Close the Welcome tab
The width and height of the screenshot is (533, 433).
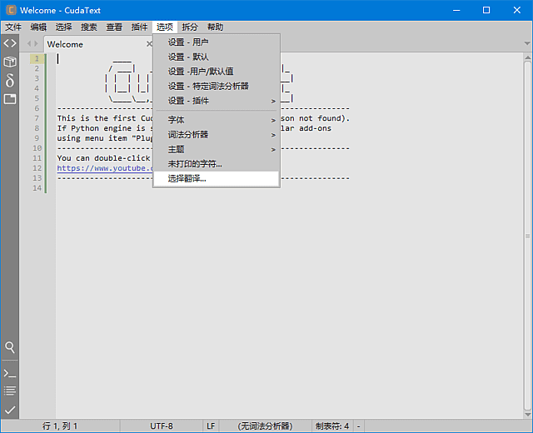click(x=149, y=44)
